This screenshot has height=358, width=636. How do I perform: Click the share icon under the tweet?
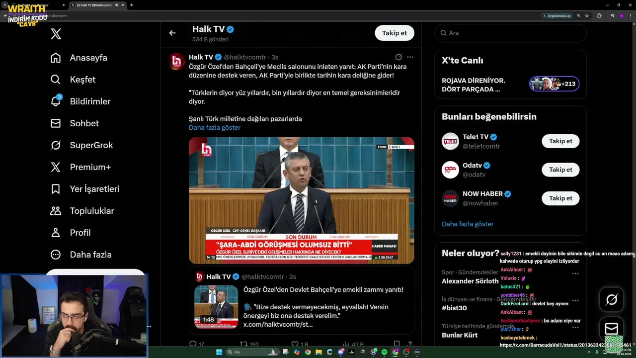[410, 344]
